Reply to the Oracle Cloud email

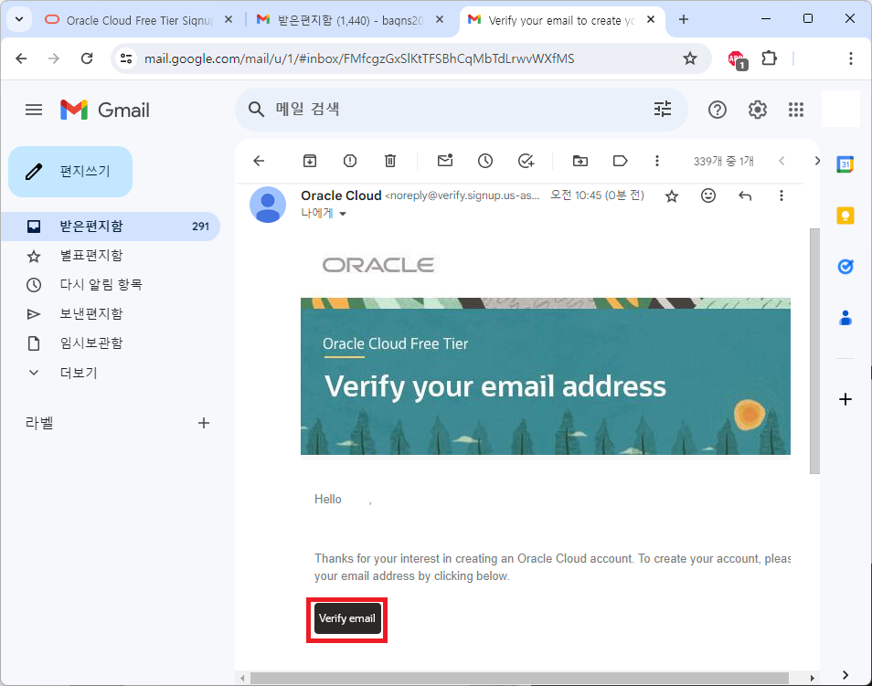[x=745, y=195]
